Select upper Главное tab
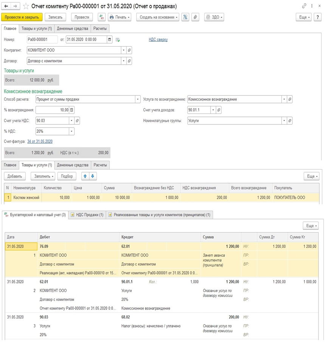326x342 pixels. tap(10, 29)
